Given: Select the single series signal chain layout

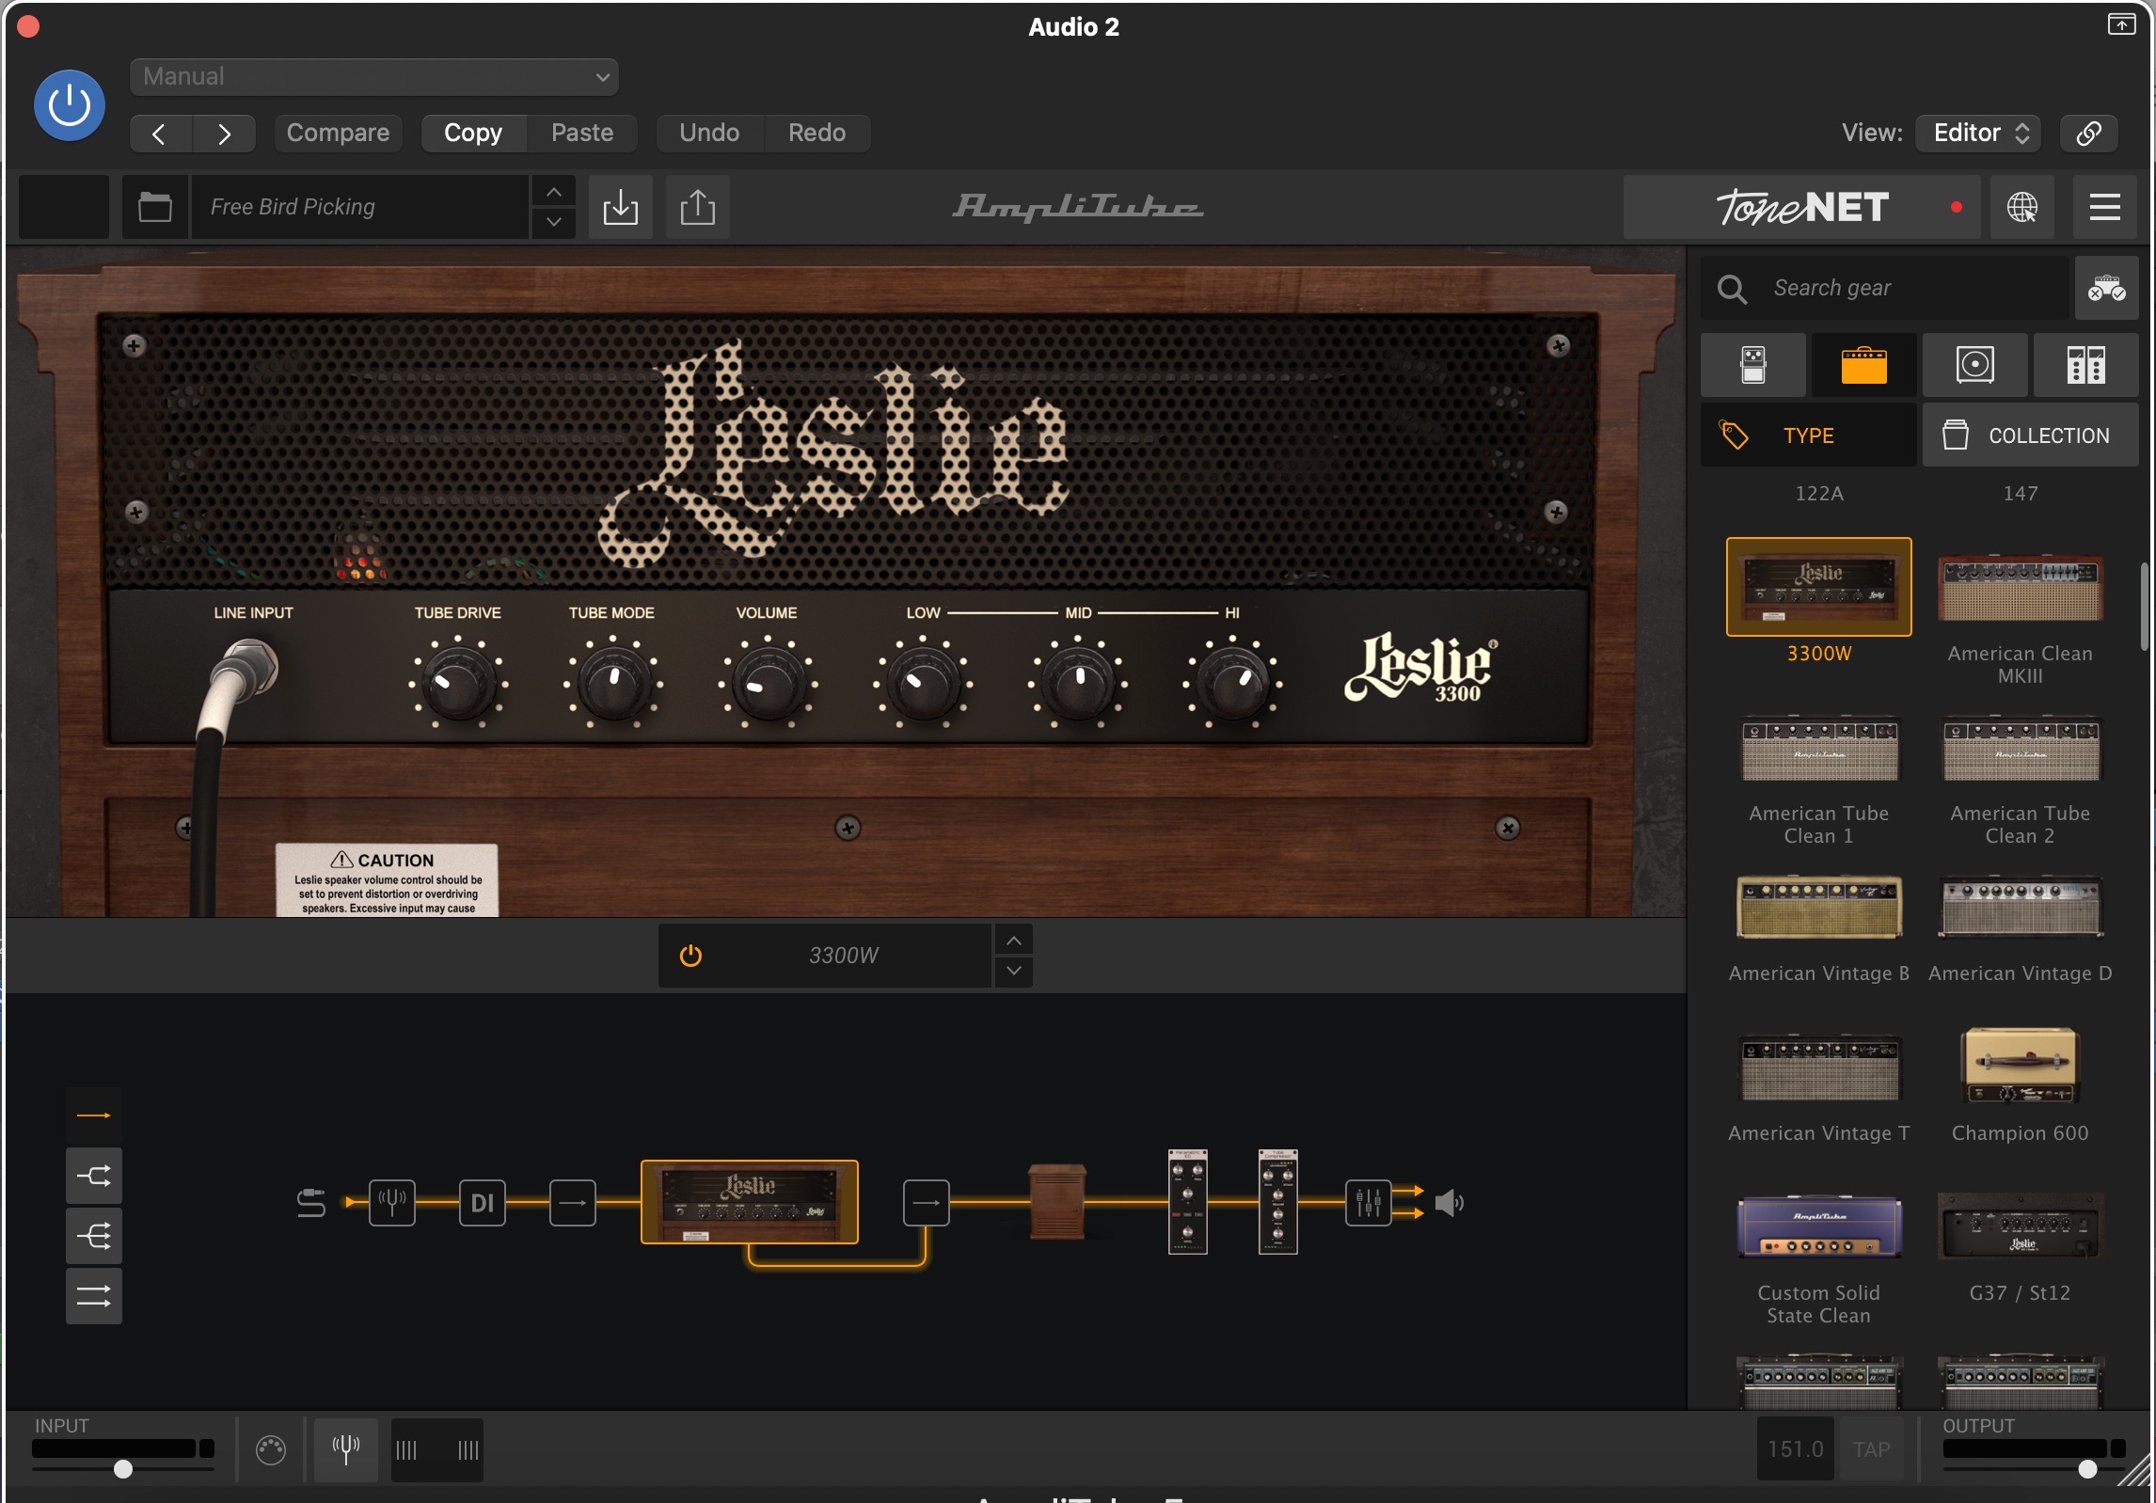Looking at the screenshot, I should click(x=94, y=1115).
